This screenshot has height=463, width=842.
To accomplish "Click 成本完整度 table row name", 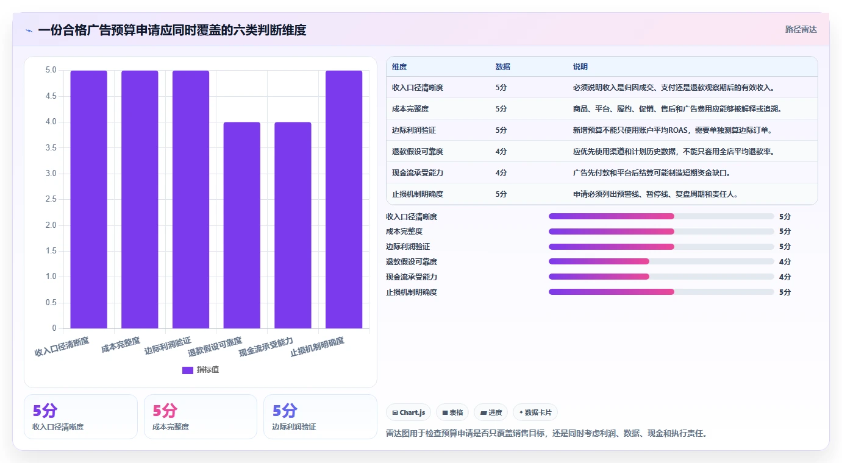I will [410, 109].
